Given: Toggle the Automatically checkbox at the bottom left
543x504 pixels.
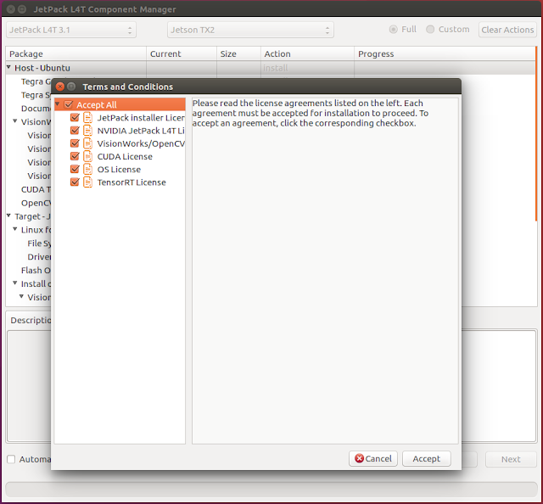Looking at the screenshot, I should pyautogui.click(x=11, y=459).
